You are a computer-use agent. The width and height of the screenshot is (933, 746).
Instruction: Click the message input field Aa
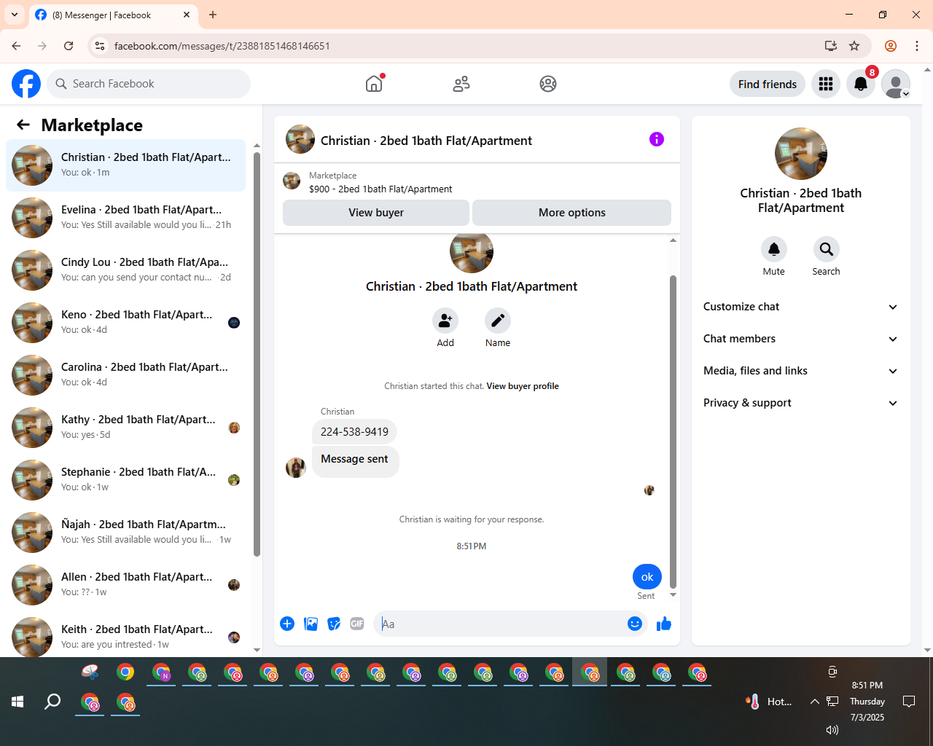[501, 624]
